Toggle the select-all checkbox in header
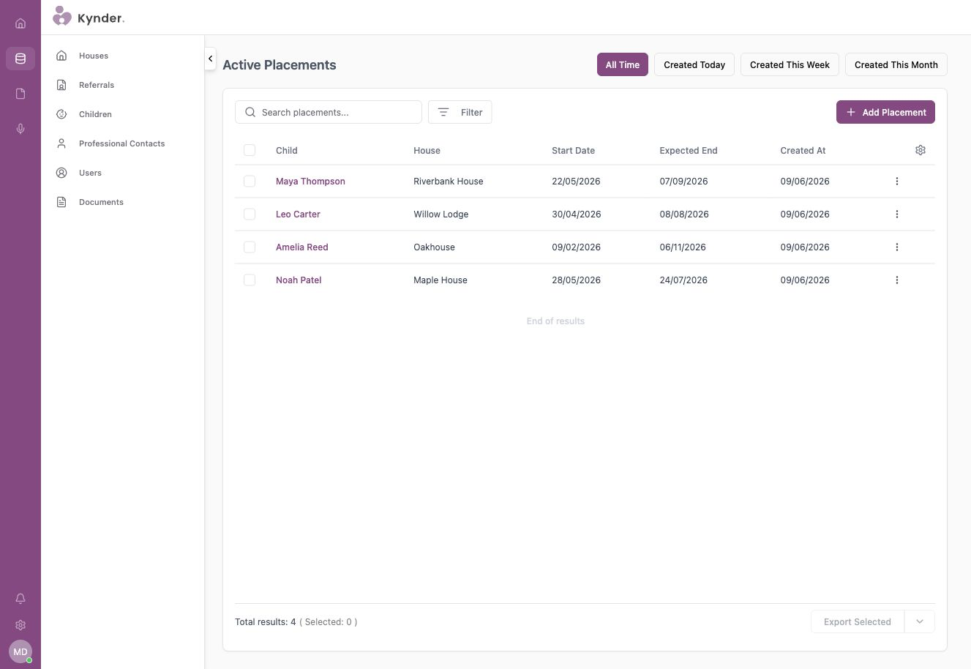 coord(250,150)
